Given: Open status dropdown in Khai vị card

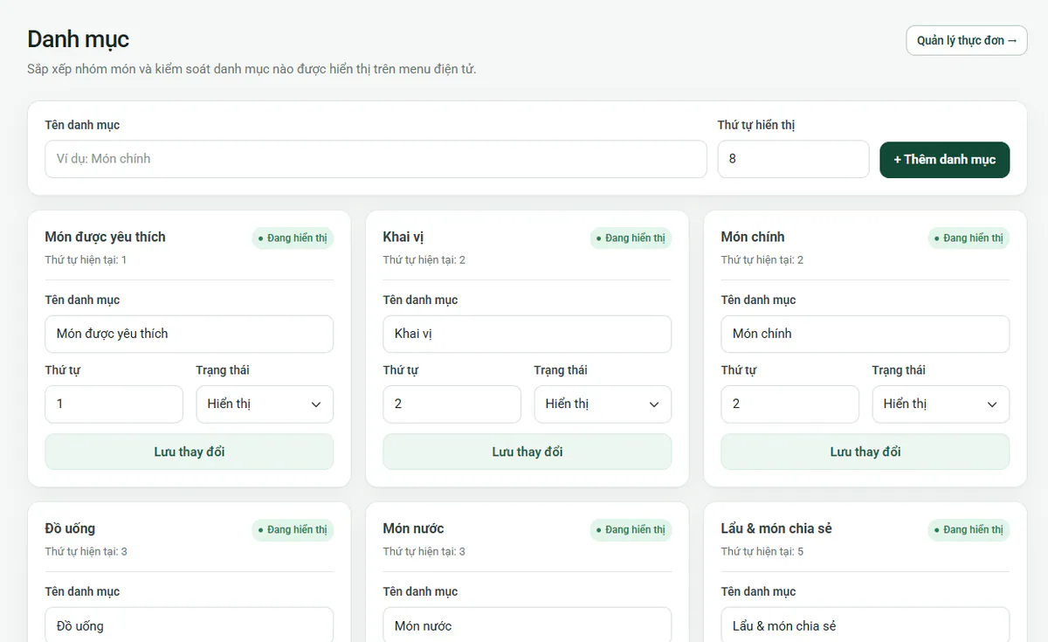Looking at the screenshot, I should 603,404.
